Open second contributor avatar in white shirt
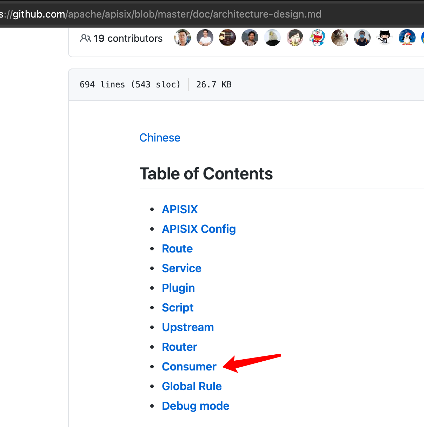 point(205,38)
